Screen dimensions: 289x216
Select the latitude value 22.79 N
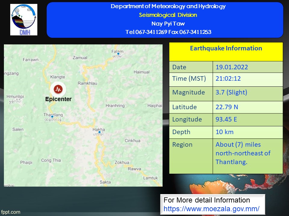coord(227,107)
